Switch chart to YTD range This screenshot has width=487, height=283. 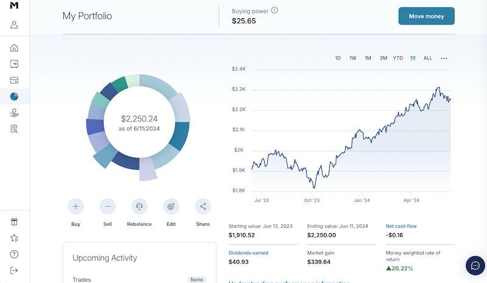point(398,58)
